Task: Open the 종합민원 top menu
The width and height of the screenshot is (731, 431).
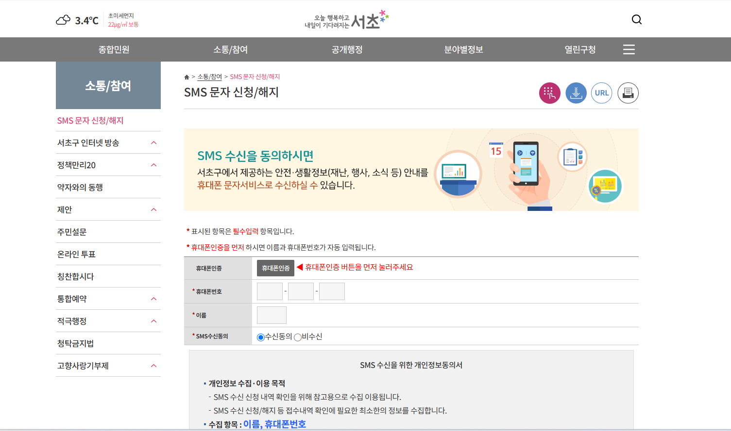Action: coord(114,49)
